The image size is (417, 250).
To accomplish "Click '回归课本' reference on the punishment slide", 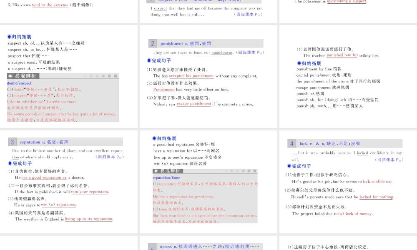I will click(250, 52).
